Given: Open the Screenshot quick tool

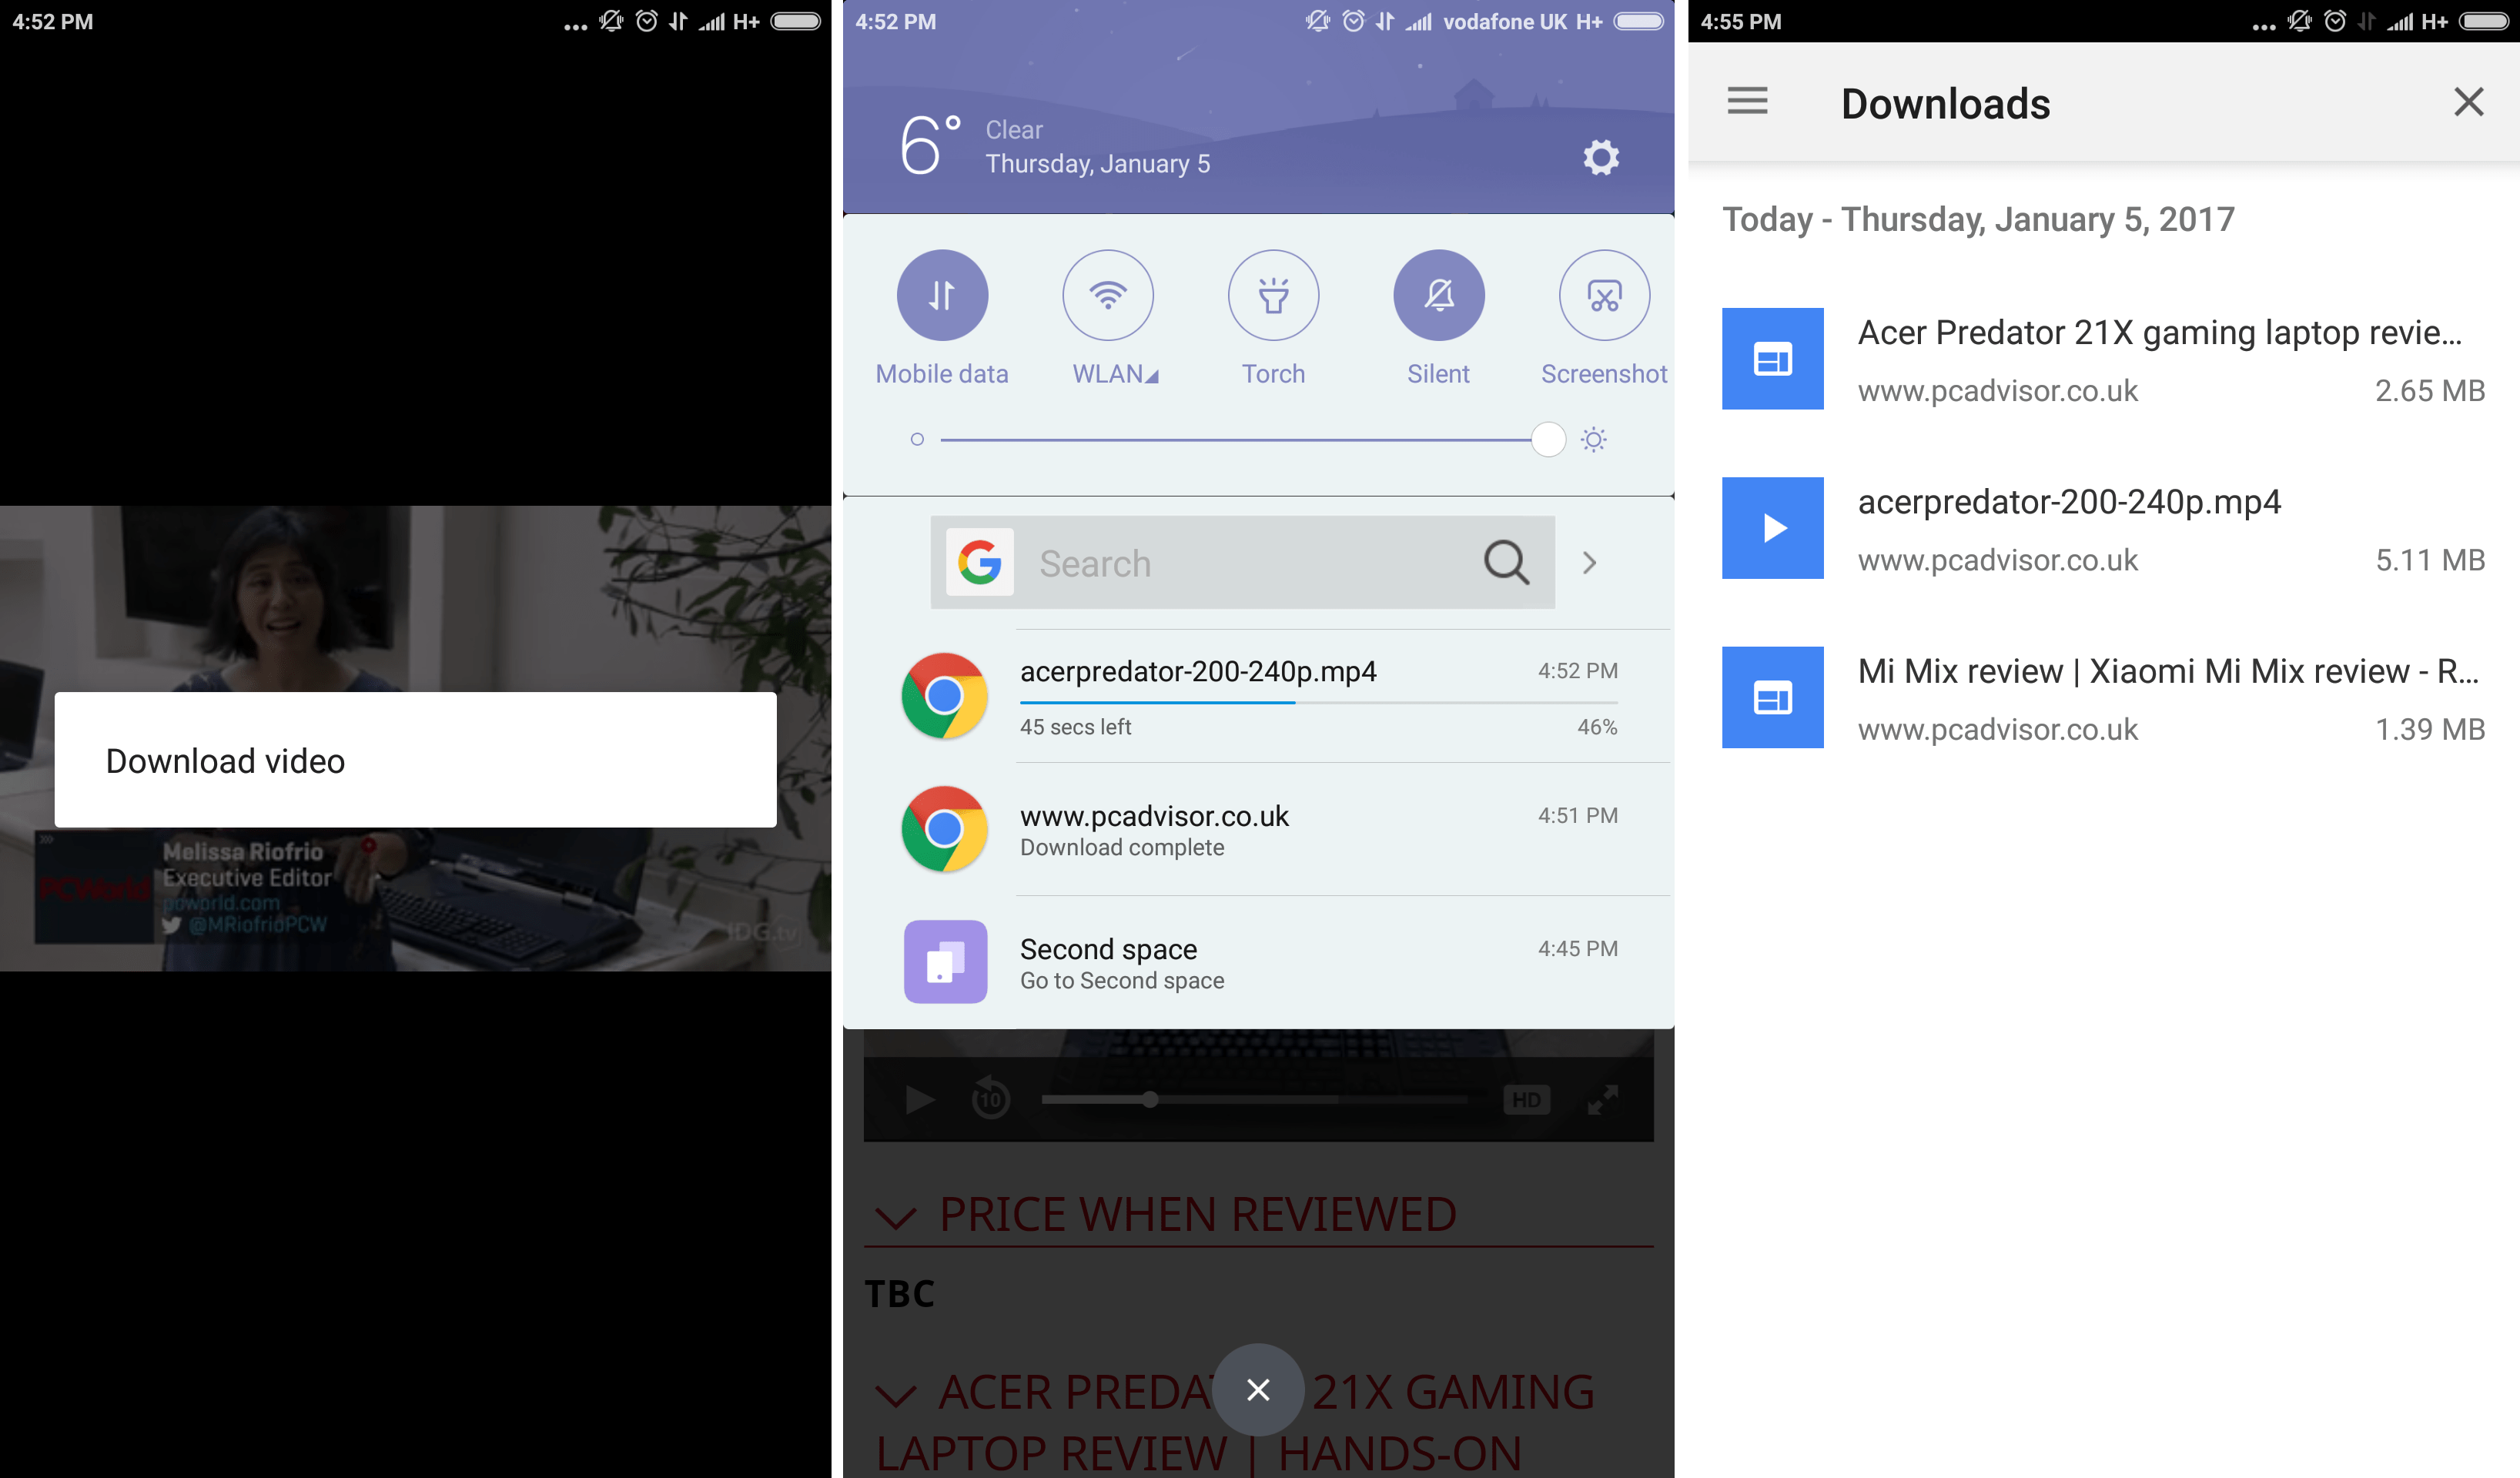Looking at the screenshot, I should (x=1603, y=295).
